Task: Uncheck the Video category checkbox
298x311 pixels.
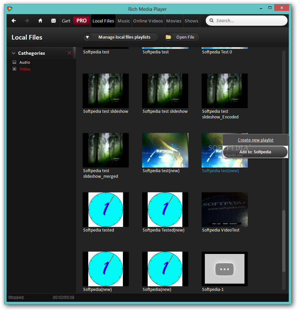Action: 14,69
